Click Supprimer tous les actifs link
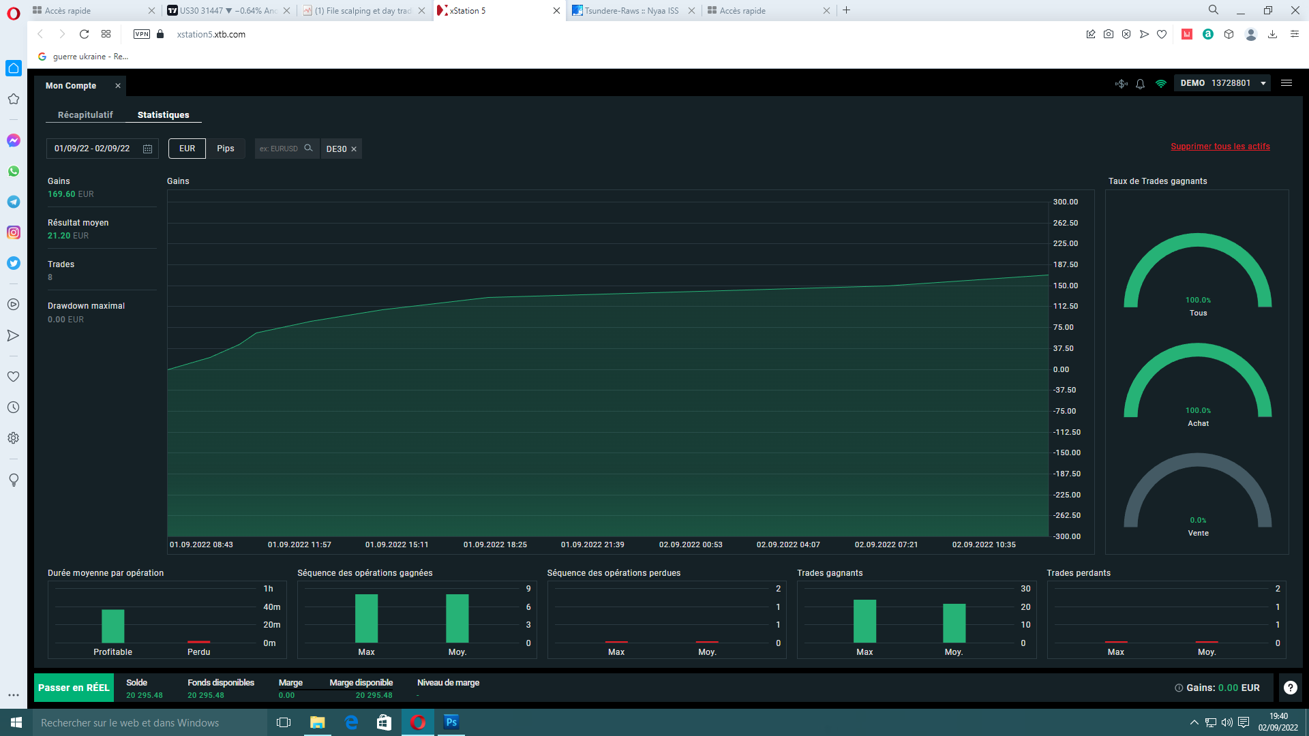 (1220, 147)
